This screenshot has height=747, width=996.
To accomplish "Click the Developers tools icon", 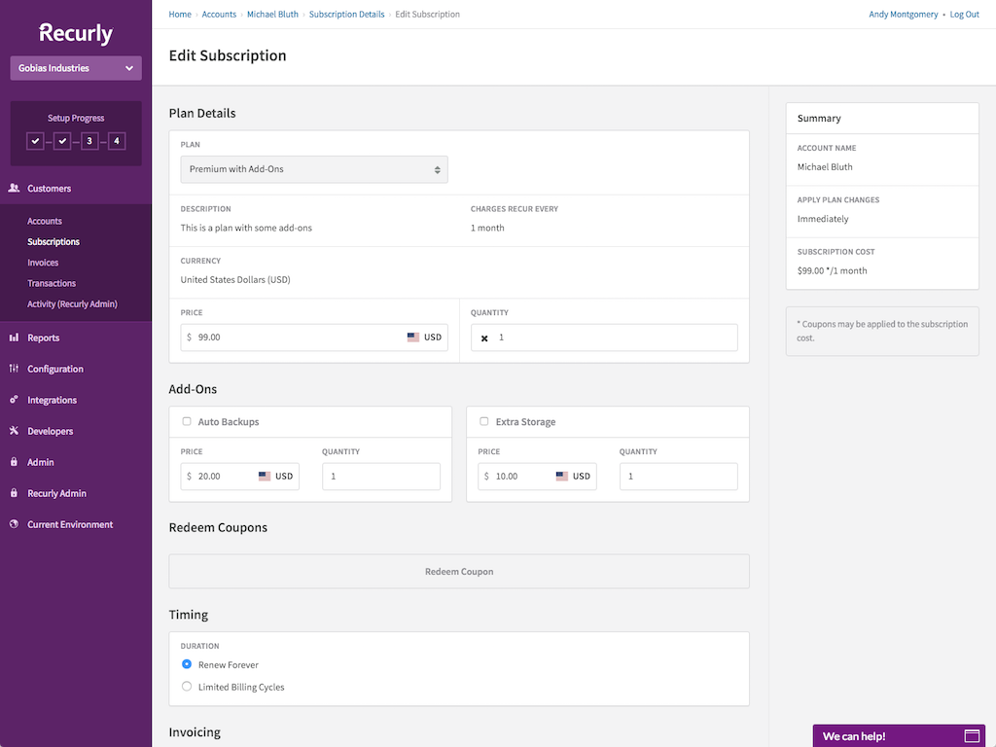I will point(14,431).
